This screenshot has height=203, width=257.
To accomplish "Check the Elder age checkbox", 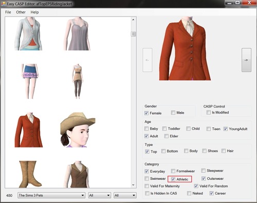I will (x=167, y=136).
